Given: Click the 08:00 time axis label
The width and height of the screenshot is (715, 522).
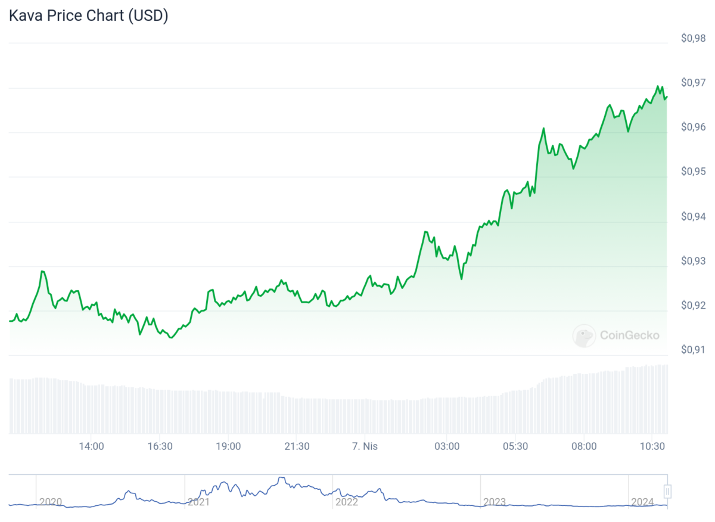Looking at the screenshot, I should coord(584,446).
